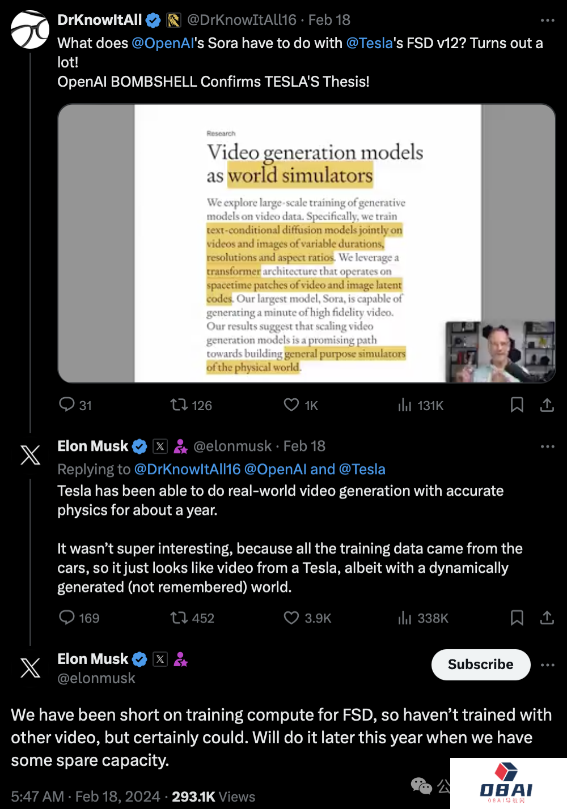The height and width of the screenshot is (809, 567).
Task: View analytics showing 338K views
Action: click(x=404, y=617)
